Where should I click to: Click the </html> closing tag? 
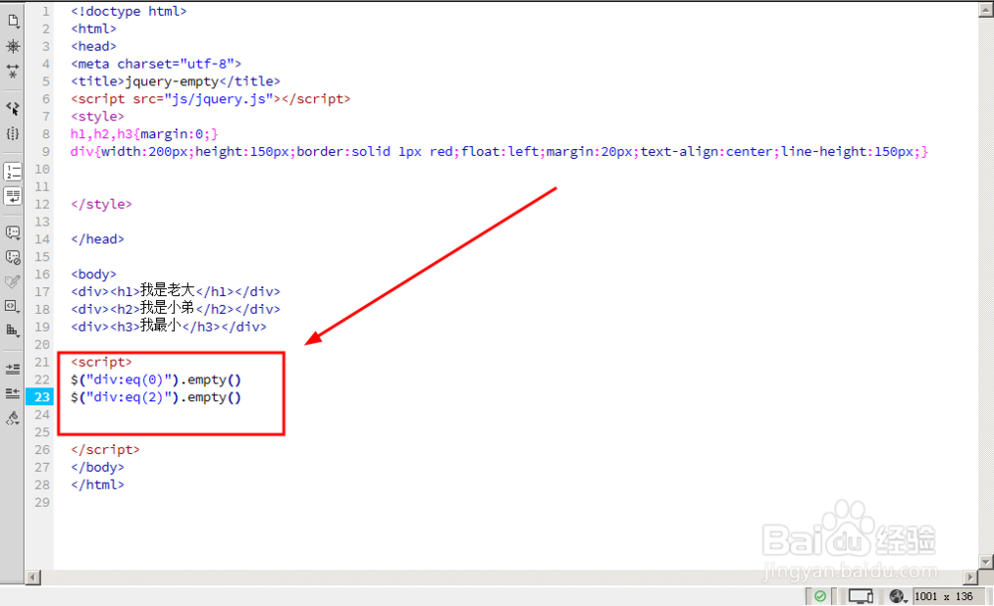(x=97, y=484)
